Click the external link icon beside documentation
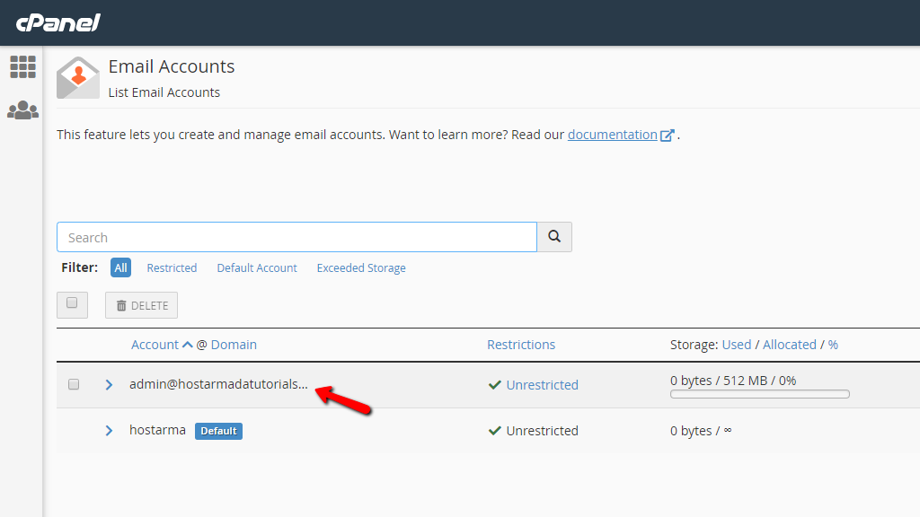 (668, 136)
